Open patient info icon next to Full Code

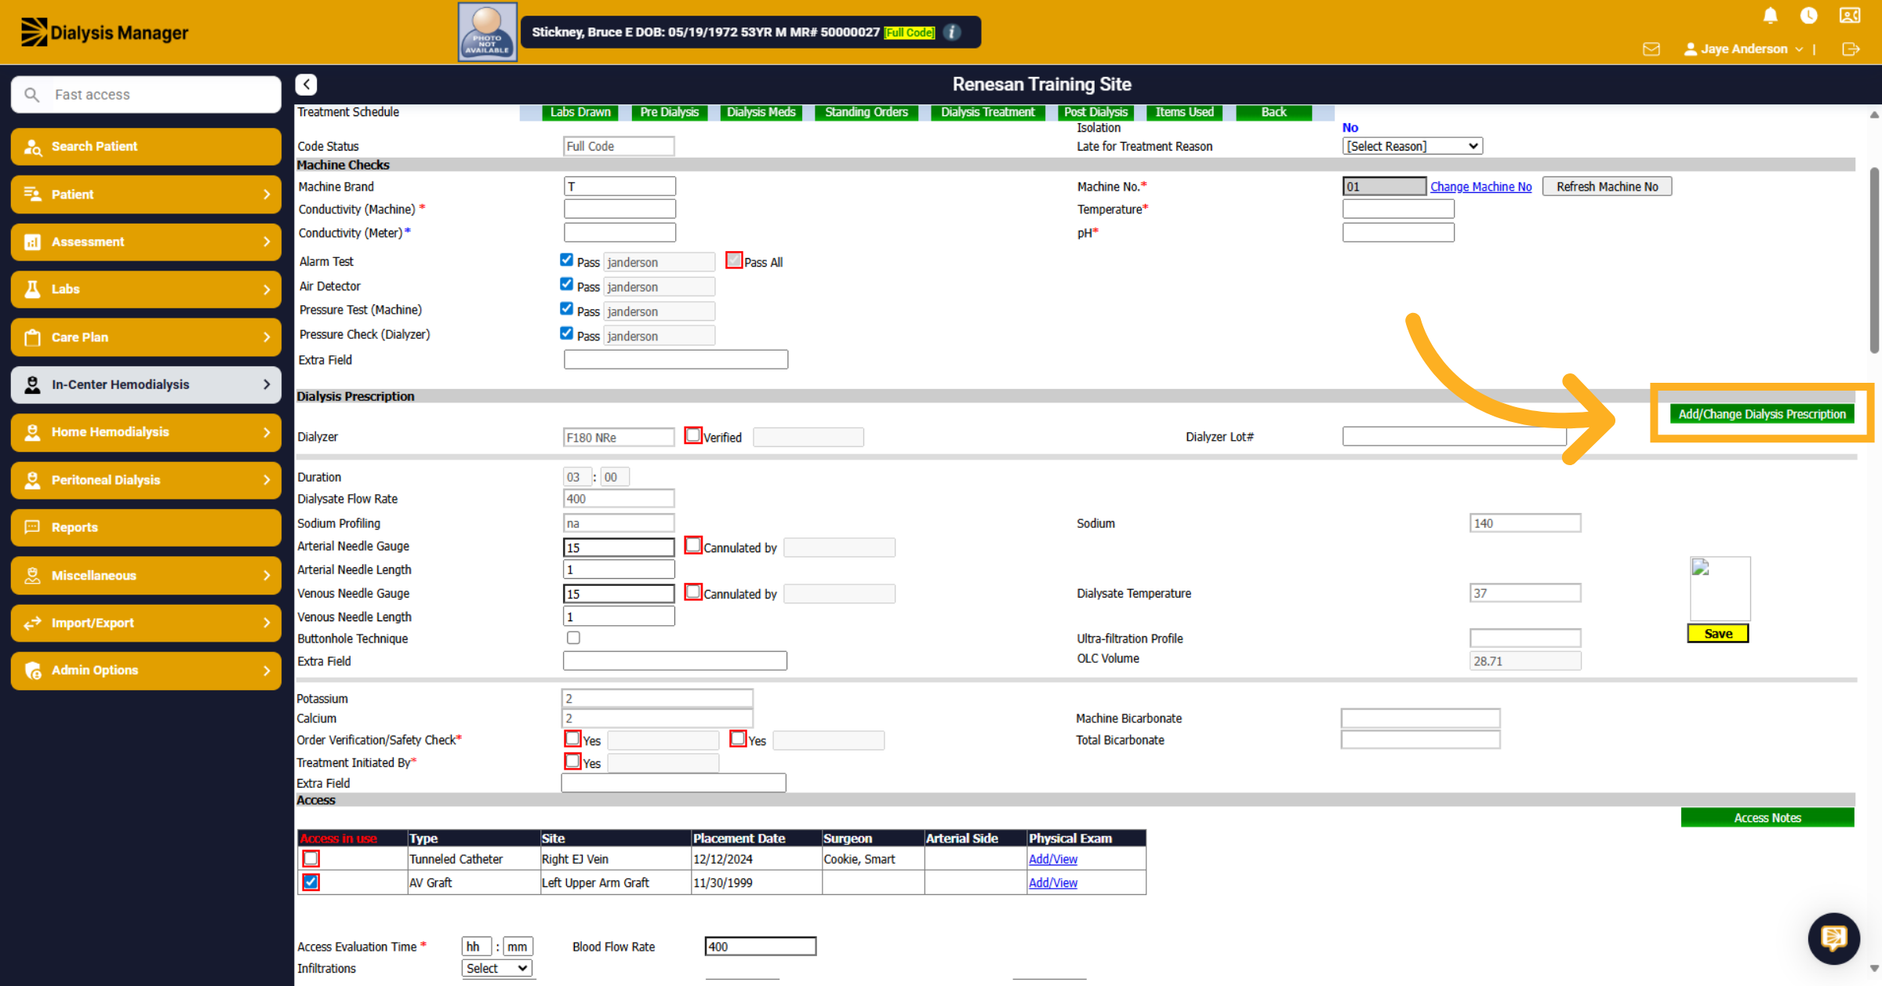[952, 32]
